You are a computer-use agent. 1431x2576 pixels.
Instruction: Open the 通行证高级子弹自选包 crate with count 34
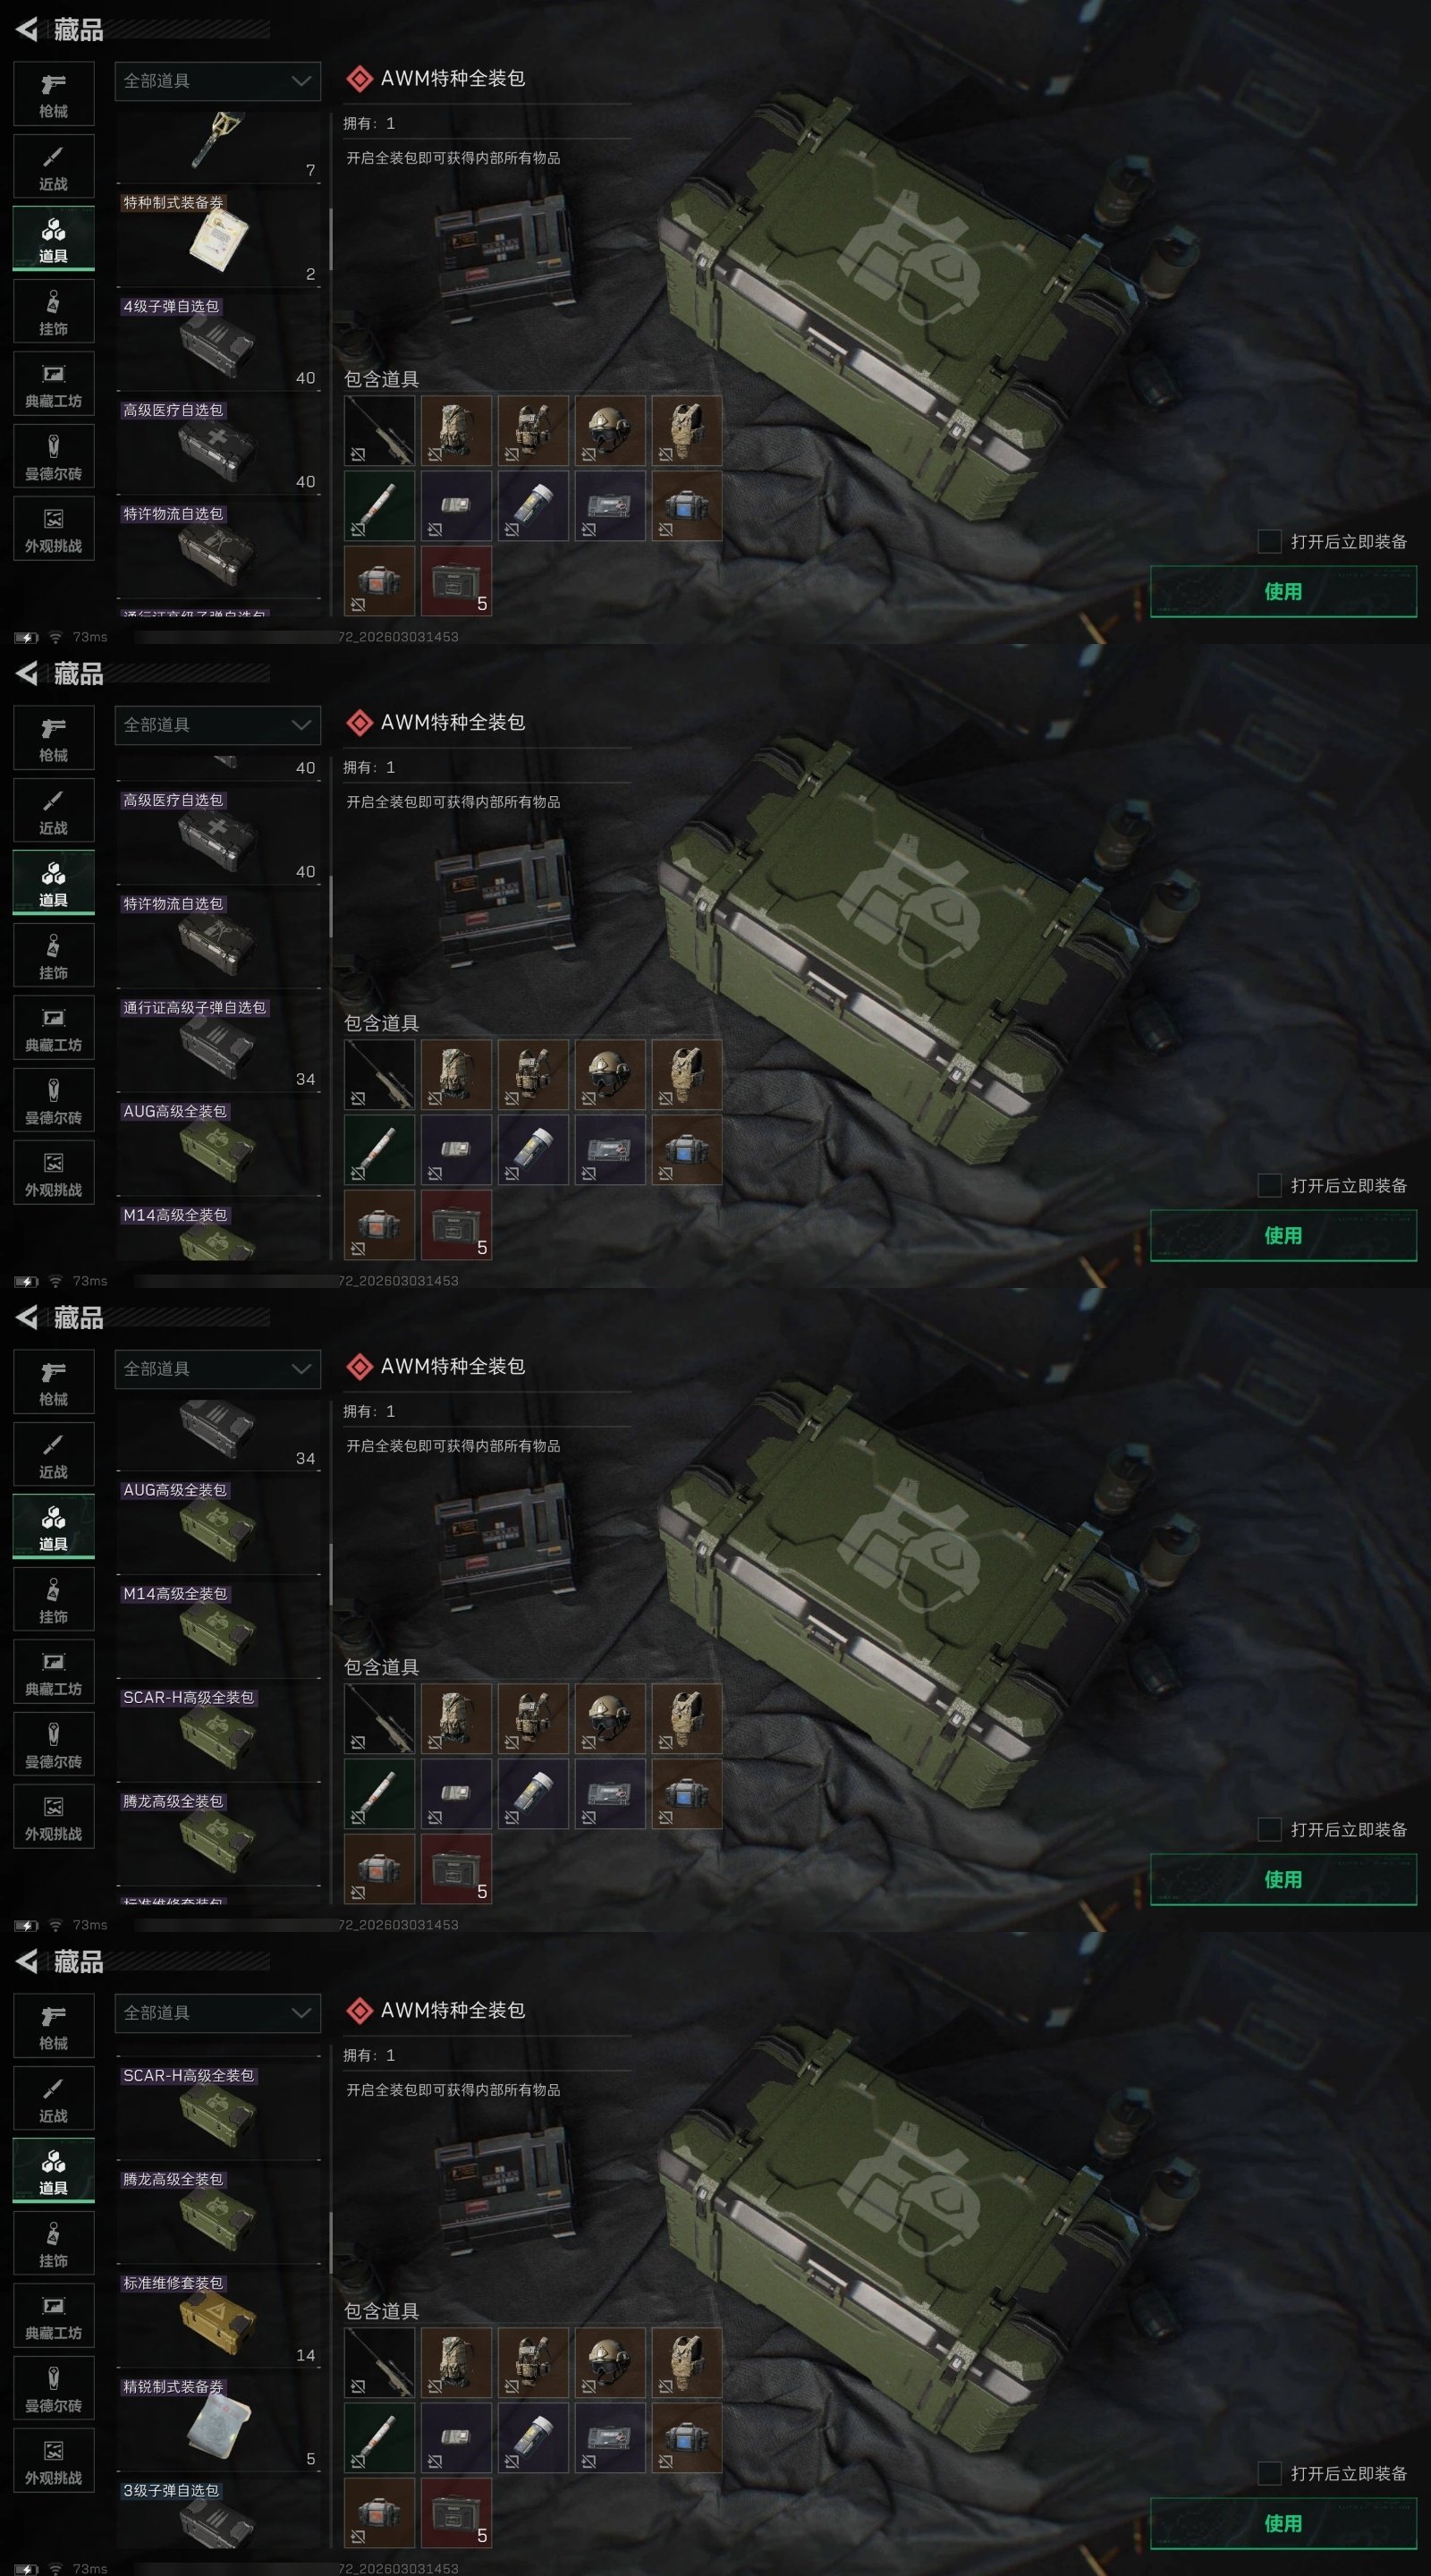point(218,1043)
